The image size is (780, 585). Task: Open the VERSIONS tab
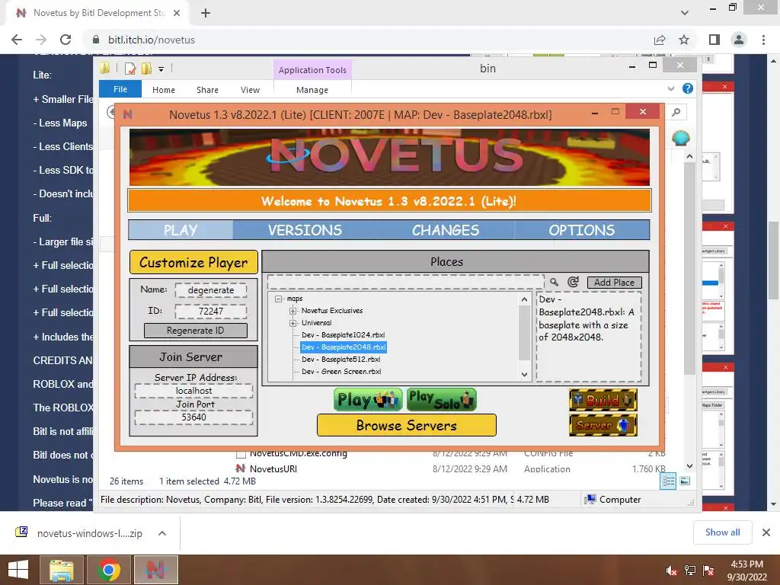pos(305,230)
